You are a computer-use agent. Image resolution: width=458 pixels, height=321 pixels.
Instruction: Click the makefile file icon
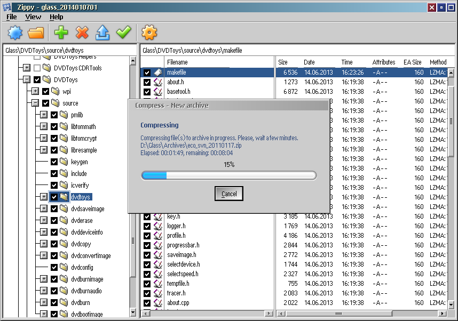[x=158, y=73]
